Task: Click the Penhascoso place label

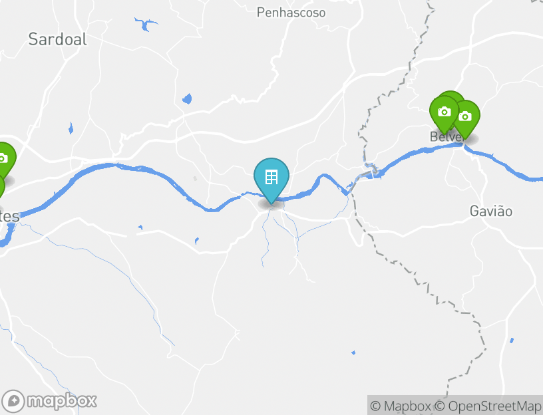Action: point(291,13)
